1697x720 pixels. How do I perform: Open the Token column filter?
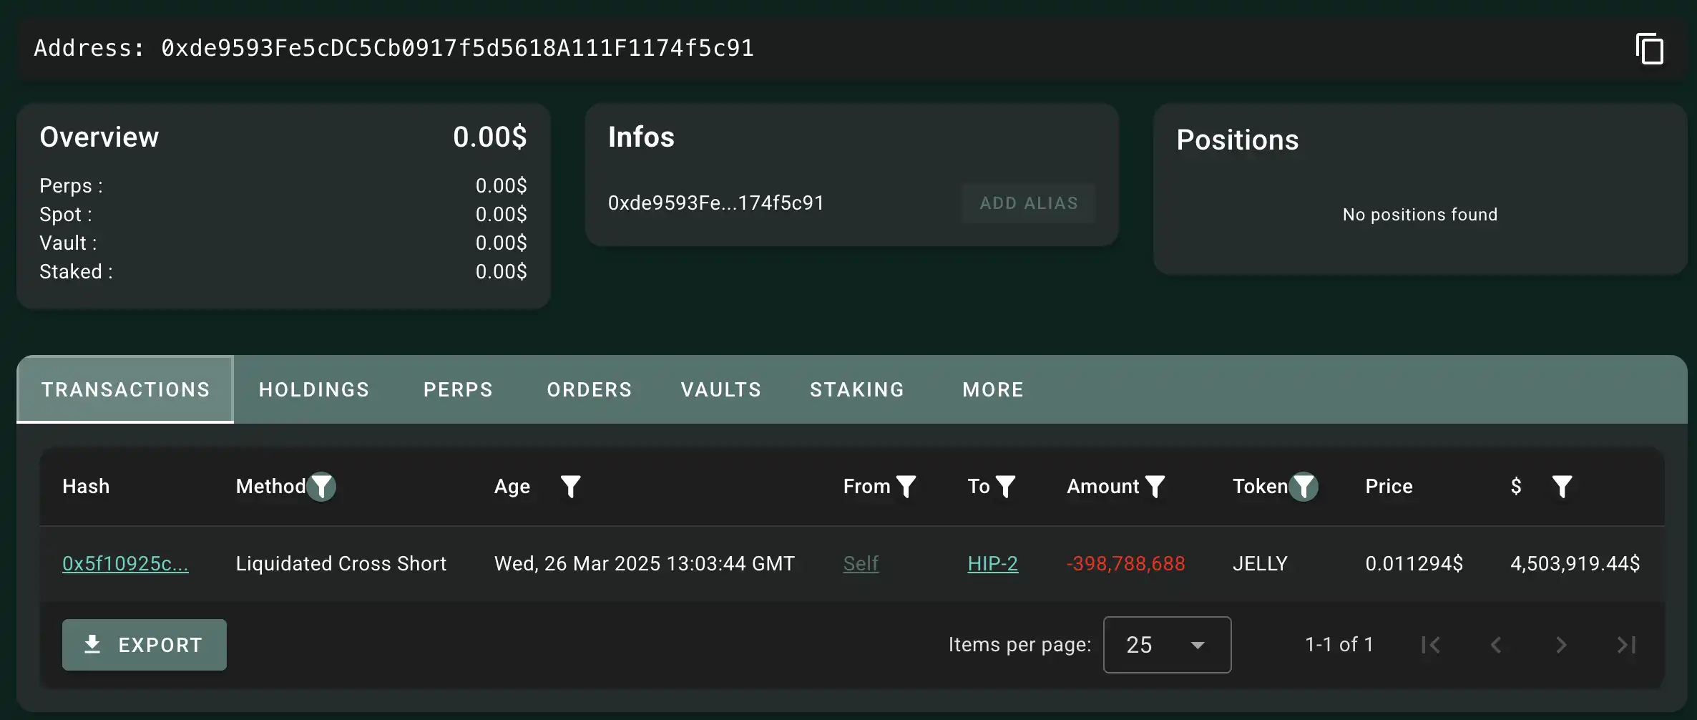point(1304,487)
